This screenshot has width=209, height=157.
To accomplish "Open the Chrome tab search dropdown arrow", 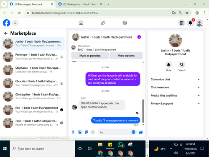I will [x=4, y=4].
